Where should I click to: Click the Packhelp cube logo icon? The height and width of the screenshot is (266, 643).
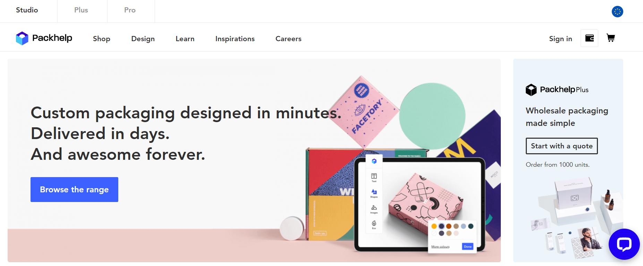(x=22, y=38)
